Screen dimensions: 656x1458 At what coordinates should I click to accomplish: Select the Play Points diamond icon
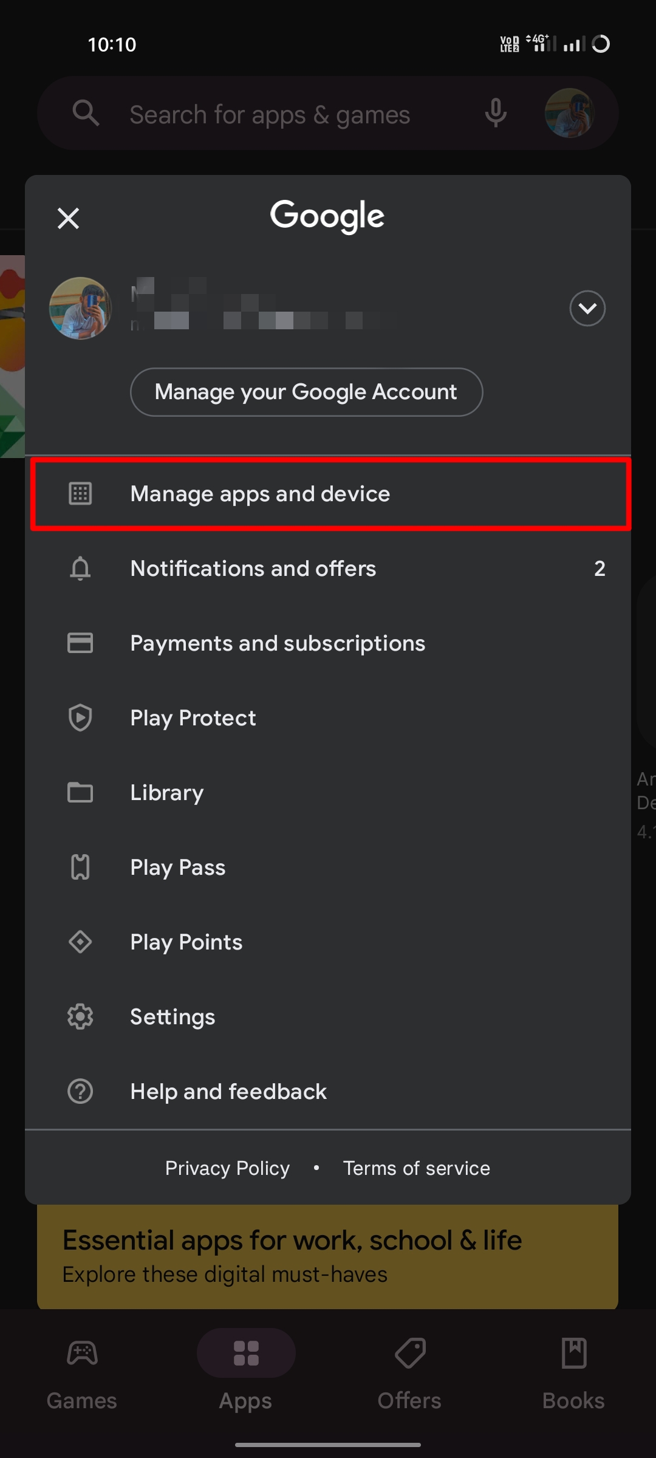point(80,942)
